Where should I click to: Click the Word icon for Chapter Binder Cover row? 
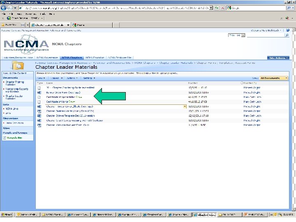tap(39, 106)
